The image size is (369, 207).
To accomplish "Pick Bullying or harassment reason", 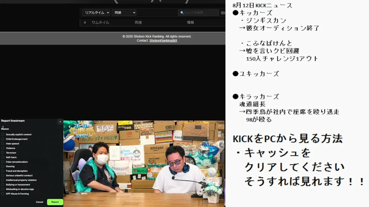I will pos(3,185).
